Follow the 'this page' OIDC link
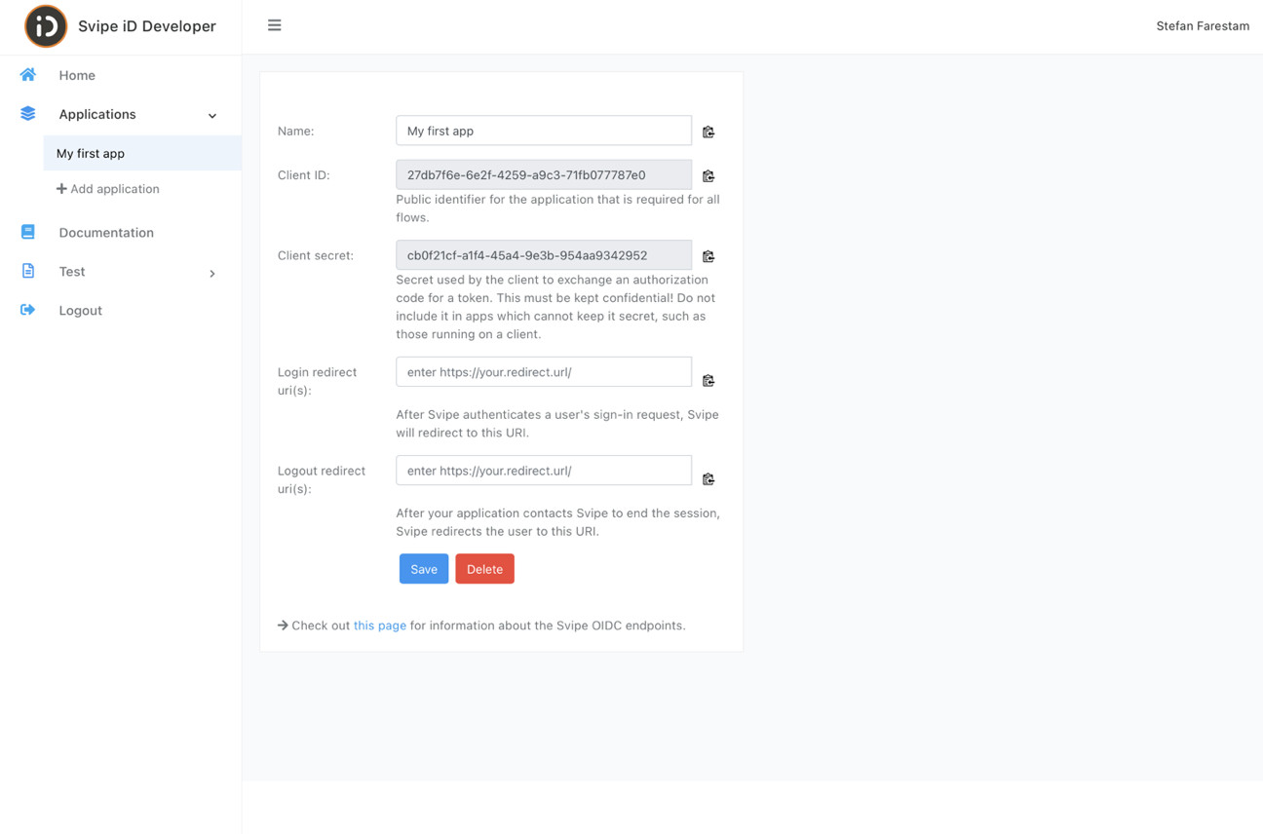Screen dimensions: 1263x834 [379, 625]
